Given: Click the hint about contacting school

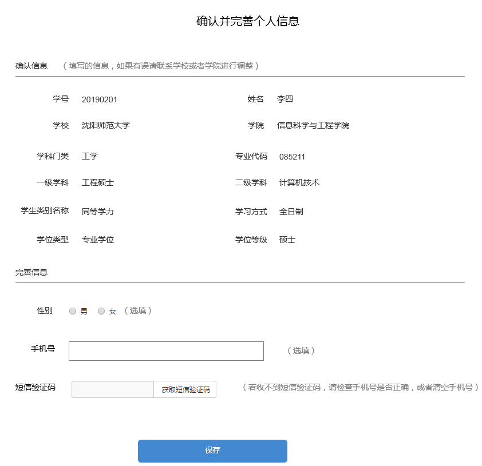Looking at the screenshot, I should point(161,66).
